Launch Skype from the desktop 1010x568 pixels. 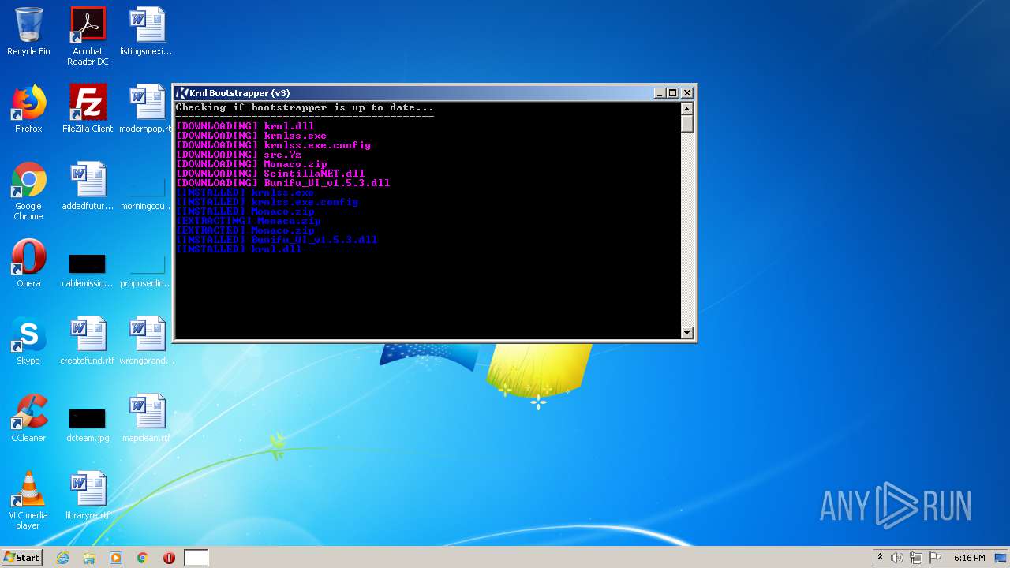[x=28, y=341]
